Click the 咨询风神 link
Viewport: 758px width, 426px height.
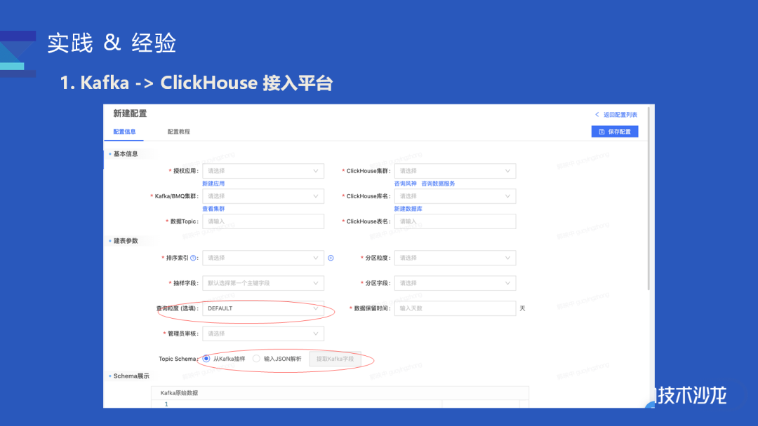pos(405,184)
